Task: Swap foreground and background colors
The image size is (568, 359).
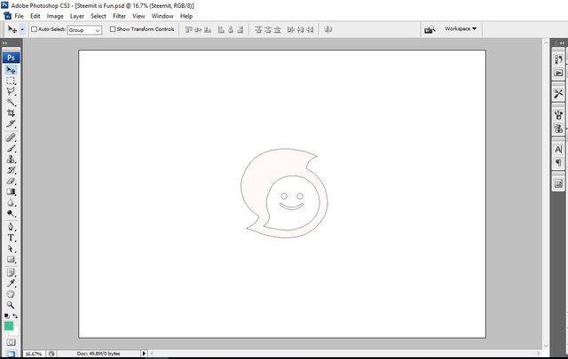Action: [15, 316]
